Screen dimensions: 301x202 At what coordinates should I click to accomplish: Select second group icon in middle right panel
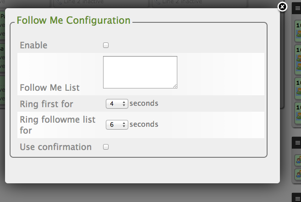299,174
